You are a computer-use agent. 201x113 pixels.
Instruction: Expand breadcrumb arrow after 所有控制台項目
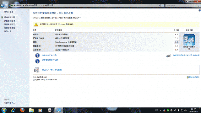click(x=39, y=6)
